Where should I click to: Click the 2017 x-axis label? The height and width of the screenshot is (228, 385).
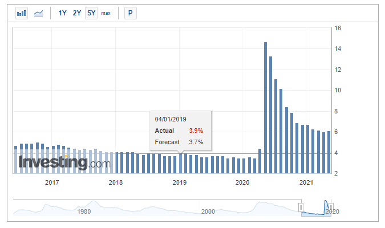52,182
